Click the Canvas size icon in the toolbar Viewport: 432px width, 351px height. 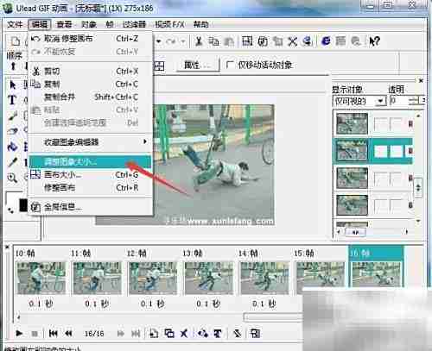click(247, 41)
